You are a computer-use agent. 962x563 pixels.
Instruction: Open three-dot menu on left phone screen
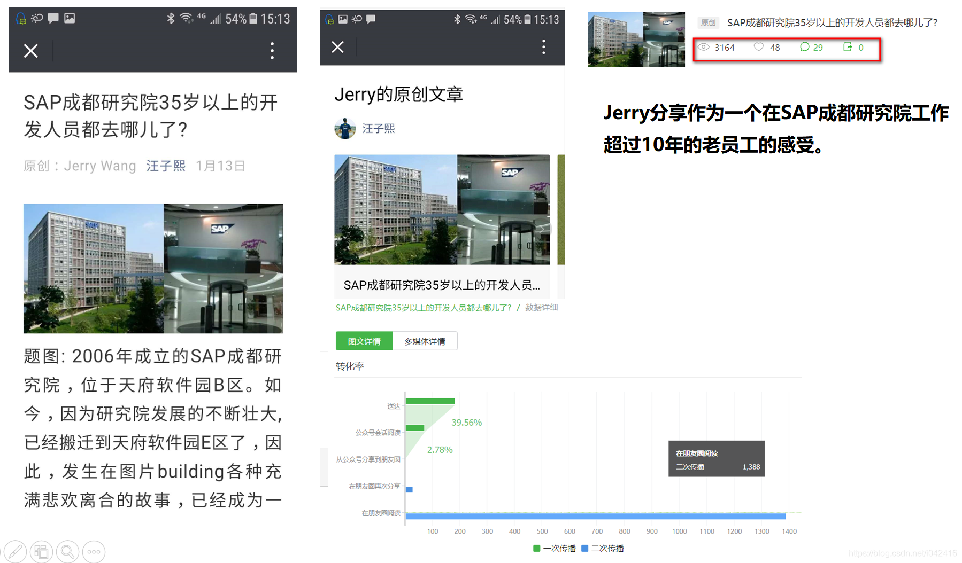point(272,51)
